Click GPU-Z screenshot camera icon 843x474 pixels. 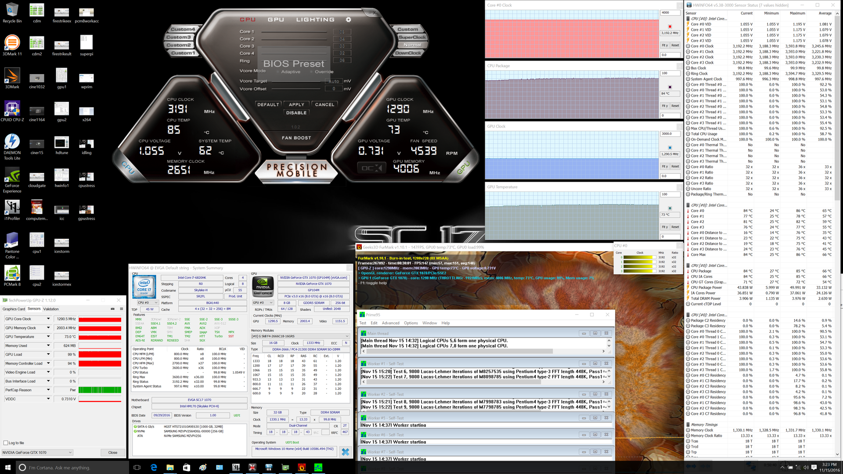pyautogui.click(x=112, y=309)
